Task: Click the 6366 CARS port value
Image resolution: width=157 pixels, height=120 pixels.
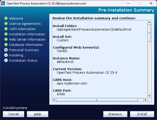Action: (x=61, y=94)
